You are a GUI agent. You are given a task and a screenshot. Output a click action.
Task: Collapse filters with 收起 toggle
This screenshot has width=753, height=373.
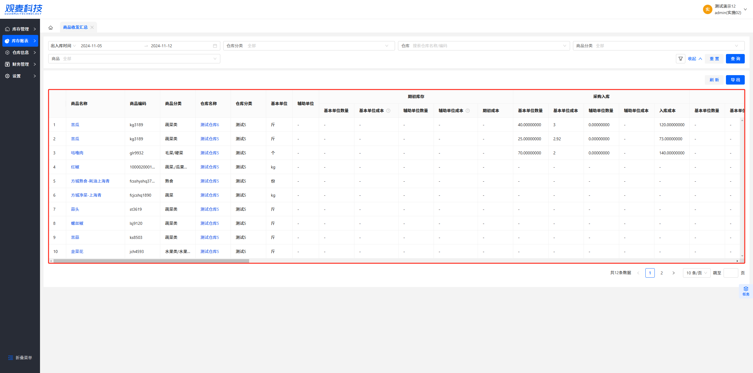pyautogui.click(x=695, y=59)
